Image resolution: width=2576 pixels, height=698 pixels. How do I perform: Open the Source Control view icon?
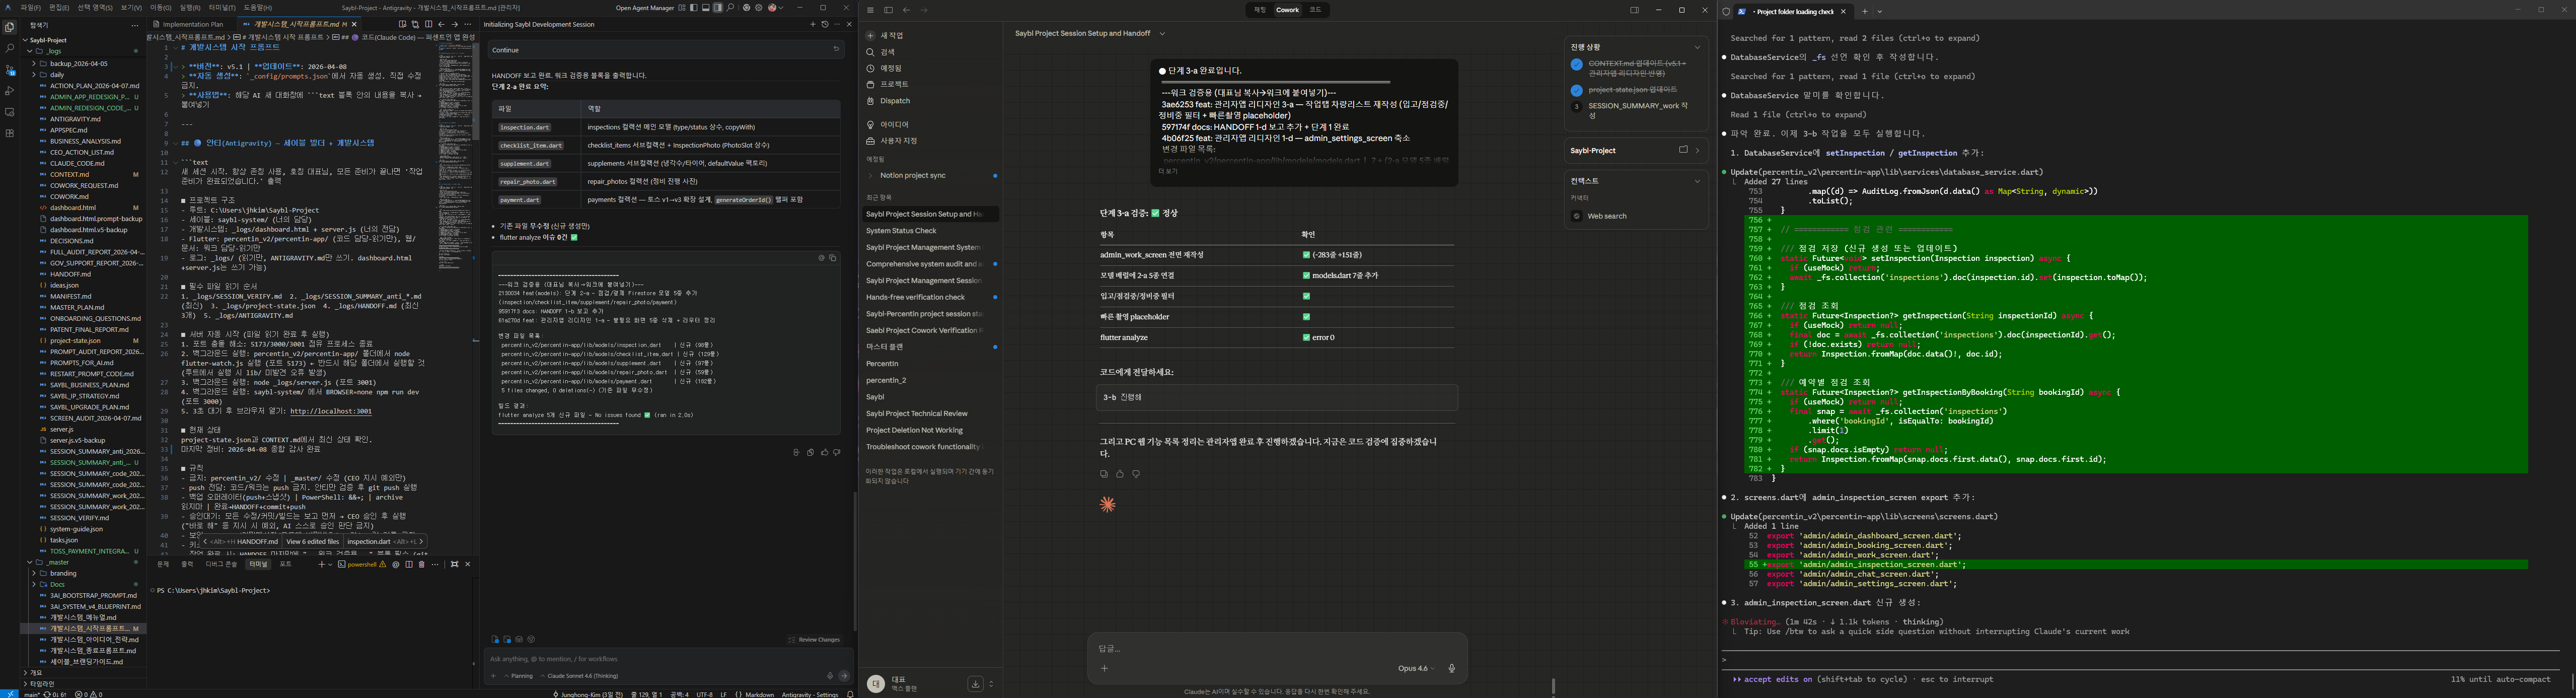tap(10, 70)
